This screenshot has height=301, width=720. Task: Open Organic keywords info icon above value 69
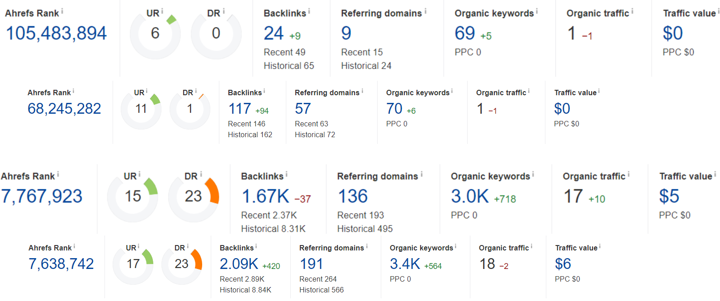537,11
